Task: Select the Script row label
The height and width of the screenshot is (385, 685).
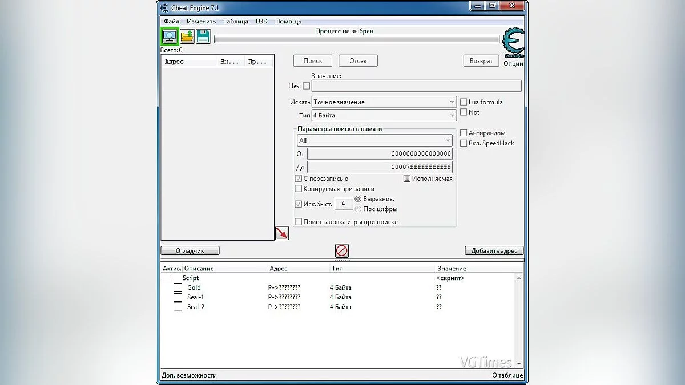Action: [x=191, y=278]
